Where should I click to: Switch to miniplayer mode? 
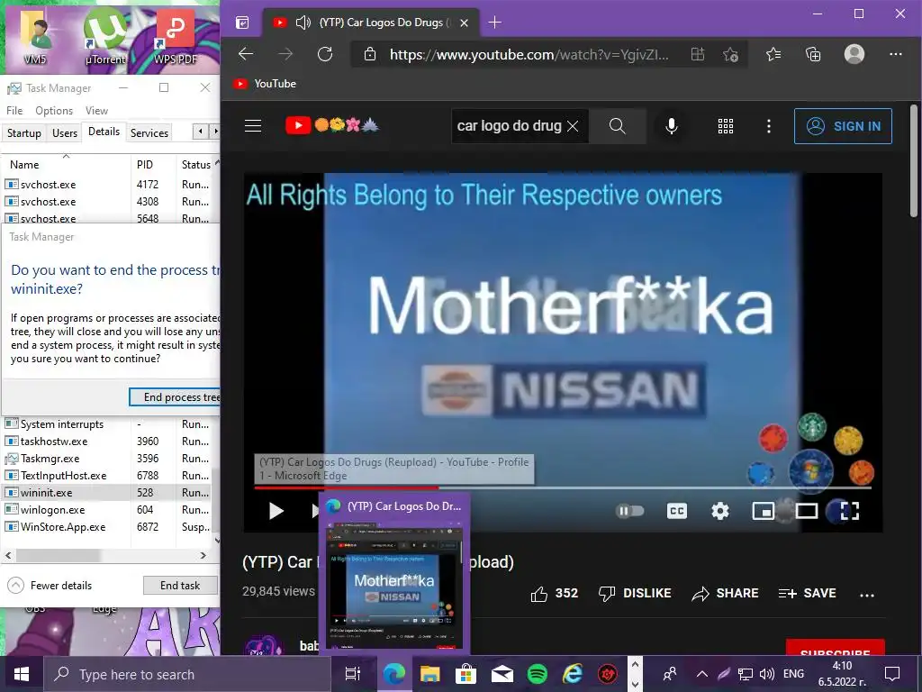(x=764, y=511)
